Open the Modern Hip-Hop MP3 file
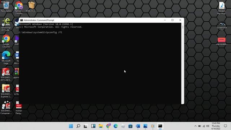Screen dimensions: 231x130 (222, 8)
